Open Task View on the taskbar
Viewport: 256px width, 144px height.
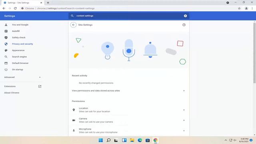(x=116, y=140)
